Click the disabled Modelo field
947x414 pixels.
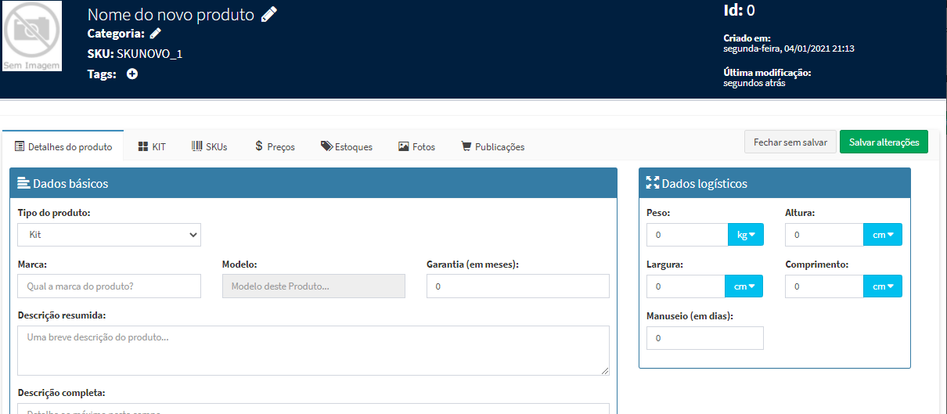tap(314, 286)
